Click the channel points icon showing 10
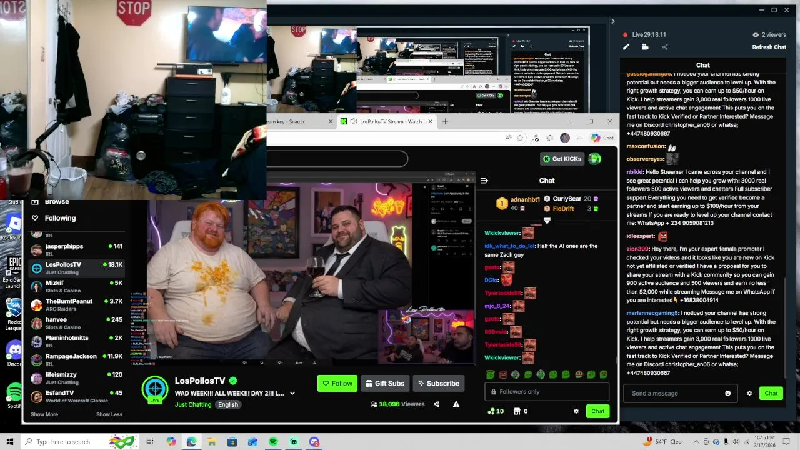Image resolution: width=800 pixels, height=450 pixels. tap(496, 411)
